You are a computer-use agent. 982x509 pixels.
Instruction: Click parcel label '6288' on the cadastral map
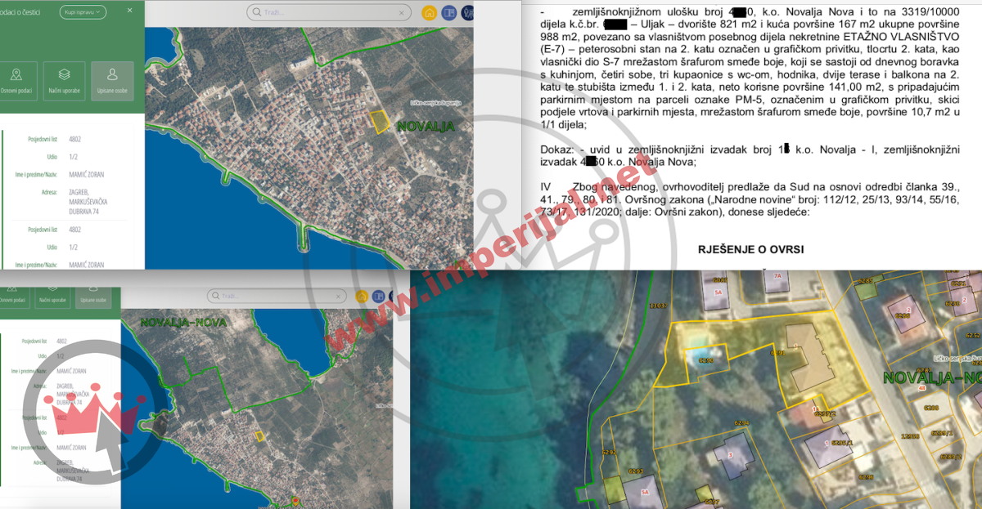(x=930, y=407)
